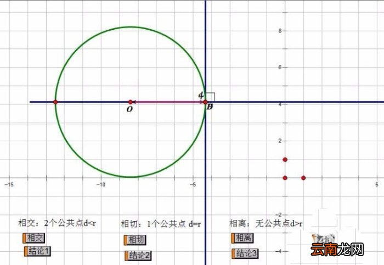
Task: Click the label d near point B
Action: [x=201, y=95]
